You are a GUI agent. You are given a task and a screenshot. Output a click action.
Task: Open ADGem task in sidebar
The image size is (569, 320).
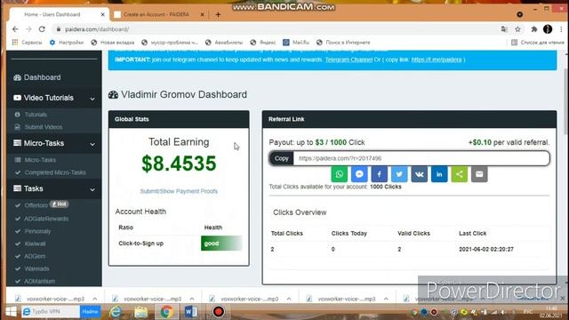coord(35,256)
